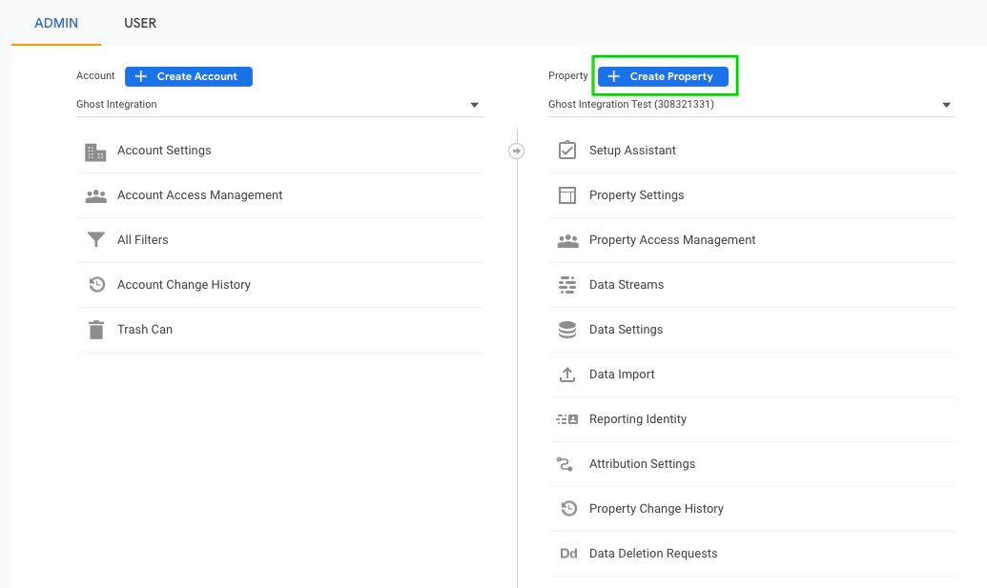
Task: Switch to the USER tab
Action: coord(140,23)
